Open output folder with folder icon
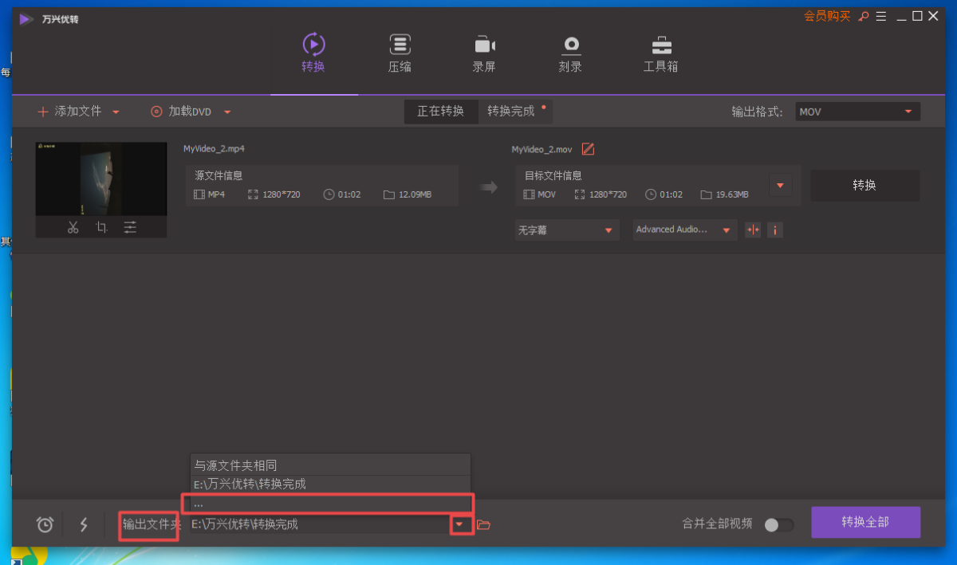 click(x=483, y=524)
